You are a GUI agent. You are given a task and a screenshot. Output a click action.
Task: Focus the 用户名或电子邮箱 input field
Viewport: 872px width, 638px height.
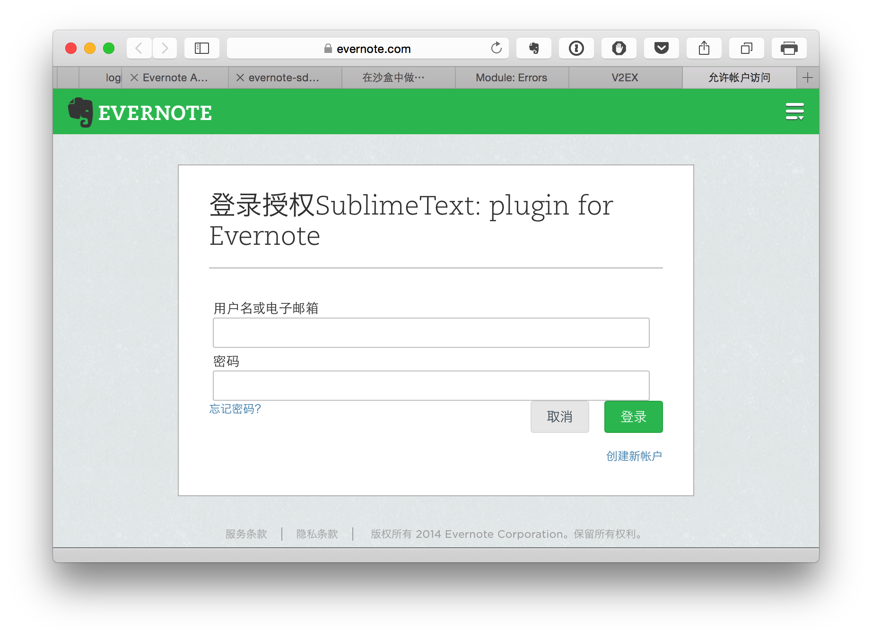[x=431, y=333]
